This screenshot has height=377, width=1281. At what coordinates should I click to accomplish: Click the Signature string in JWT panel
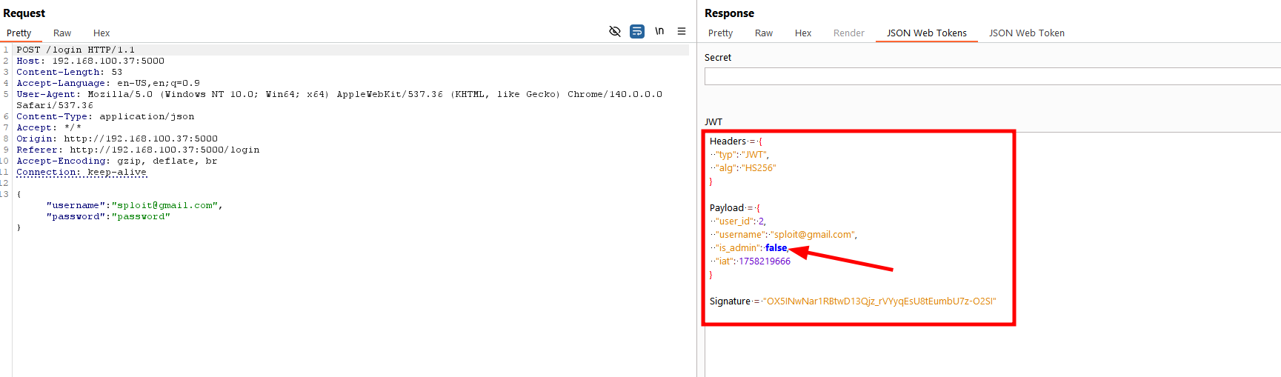[x=879, y=301]
